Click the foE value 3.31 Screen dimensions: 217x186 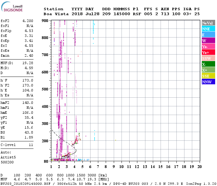pyautogui.click(x=29, y=36)
